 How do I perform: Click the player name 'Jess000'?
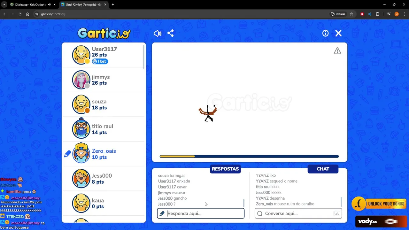102,176
